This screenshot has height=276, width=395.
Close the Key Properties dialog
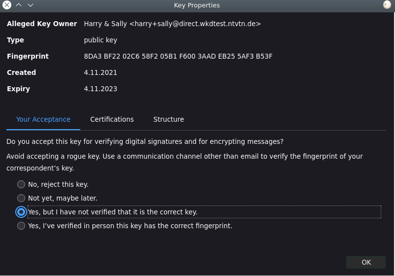tap(7, 5)
